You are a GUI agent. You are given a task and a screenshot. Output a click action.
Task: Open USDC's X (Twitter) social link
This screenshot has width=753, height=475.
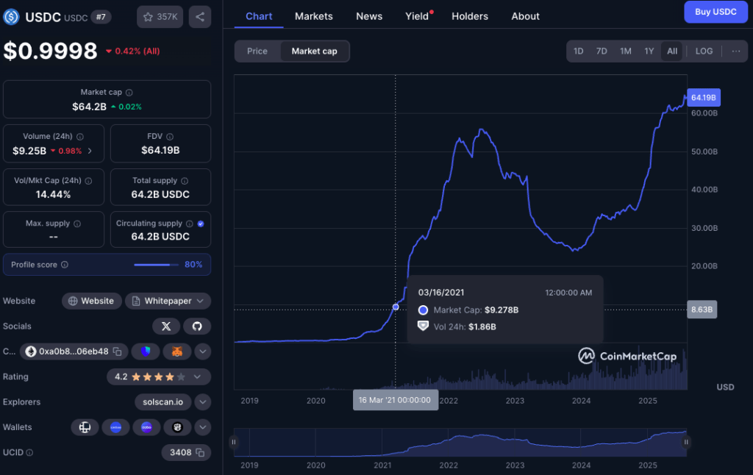[x=166, y=326]
